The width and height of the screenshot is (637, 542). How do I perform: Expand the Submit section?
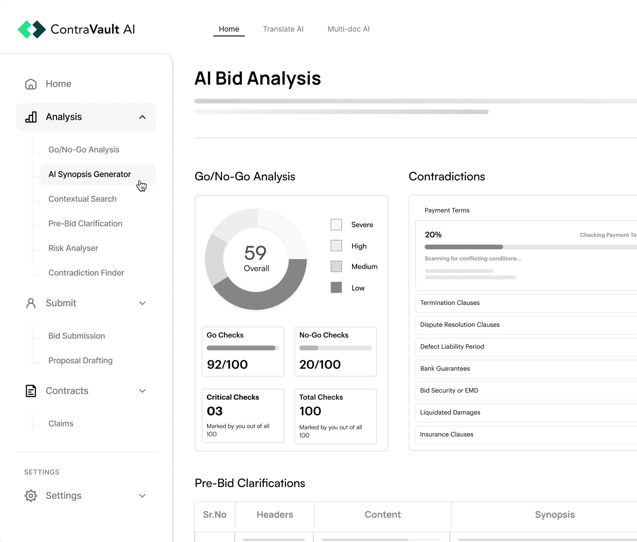point(142,303)
